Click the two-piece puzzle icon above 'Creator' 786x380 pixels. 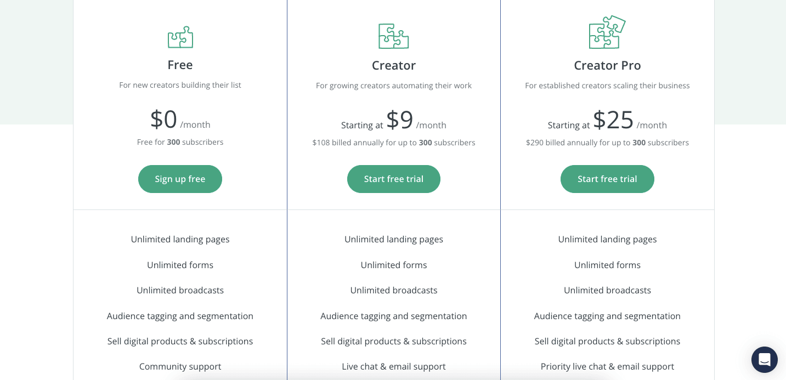(x=393, y=36)
